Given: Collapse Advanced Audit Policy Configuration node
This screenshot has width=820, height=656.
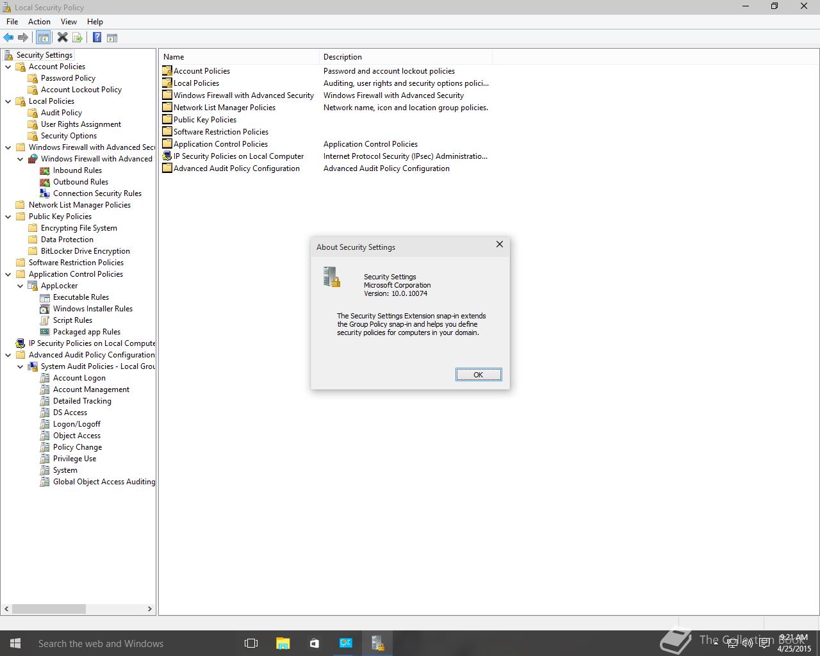Looking at the screenshot, I should coord(8,355).
